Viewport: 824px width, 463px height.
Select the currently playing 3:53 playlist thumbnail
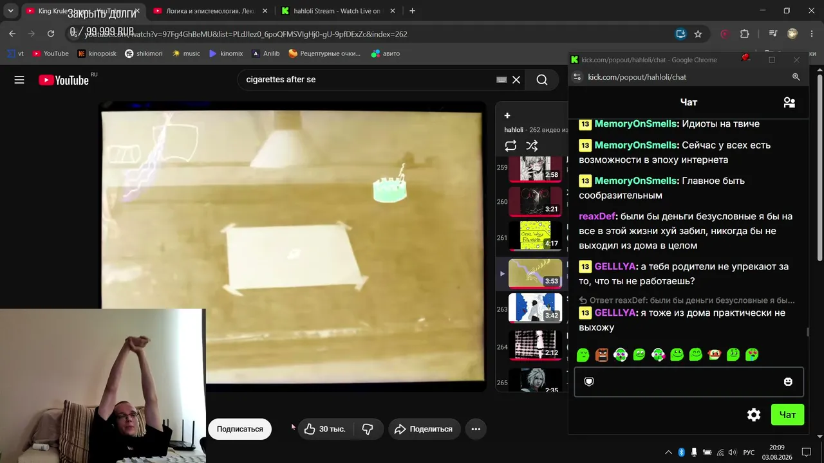(x=535, y=273)
